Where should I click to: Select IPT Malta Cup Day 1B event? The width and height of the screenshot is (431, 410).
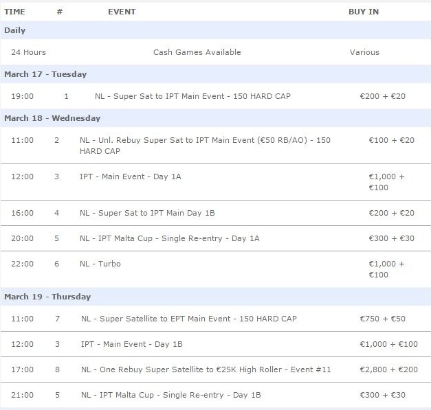coord(216,395)
